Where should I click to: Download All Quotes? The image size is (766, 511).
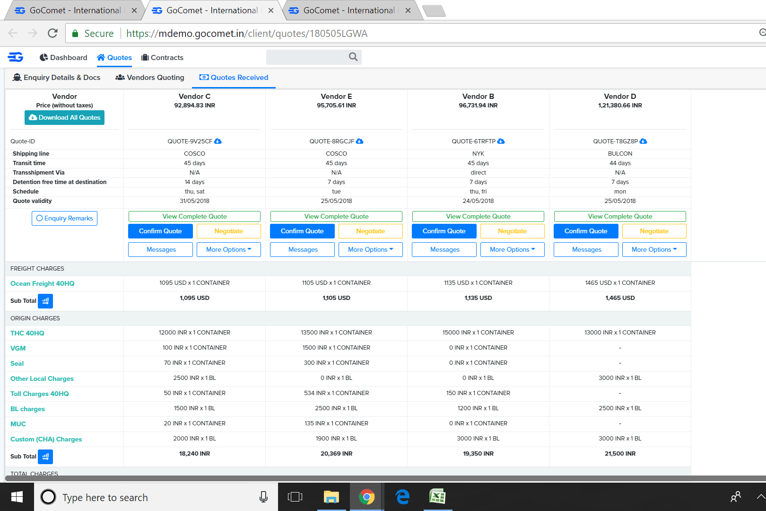64,117
